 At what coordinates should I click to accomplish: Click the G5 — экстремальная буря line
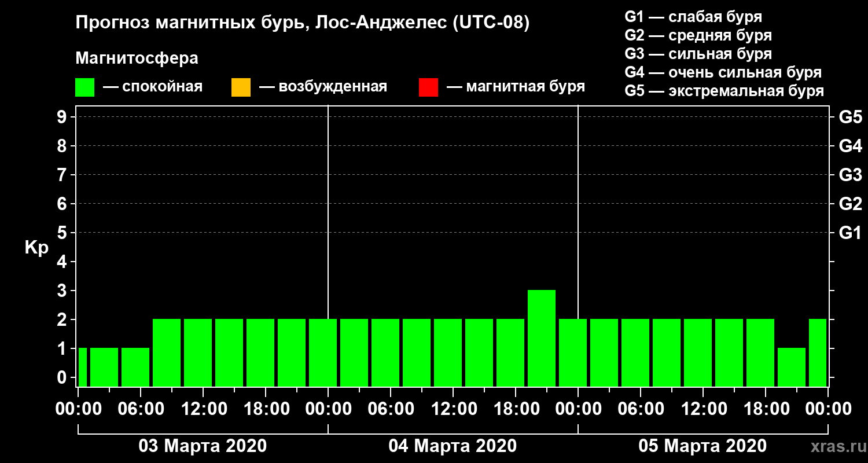pos(724,91)
